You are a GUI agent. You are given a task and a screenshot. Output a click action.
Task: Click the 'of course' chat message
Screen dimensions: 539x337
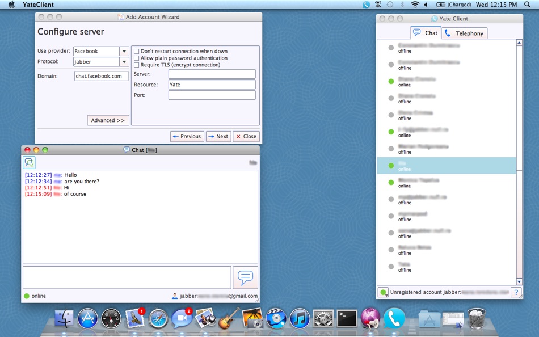click(75, 194)
